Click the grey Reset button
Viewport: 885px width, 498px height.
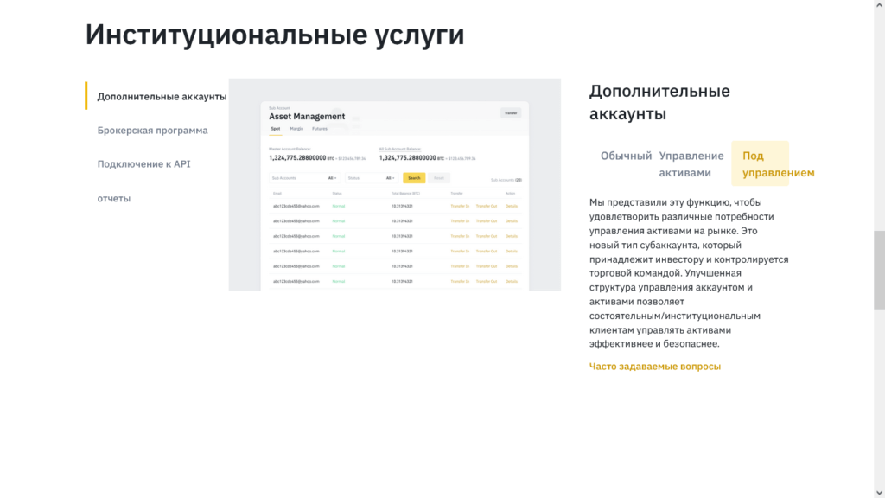coord(439,178)
